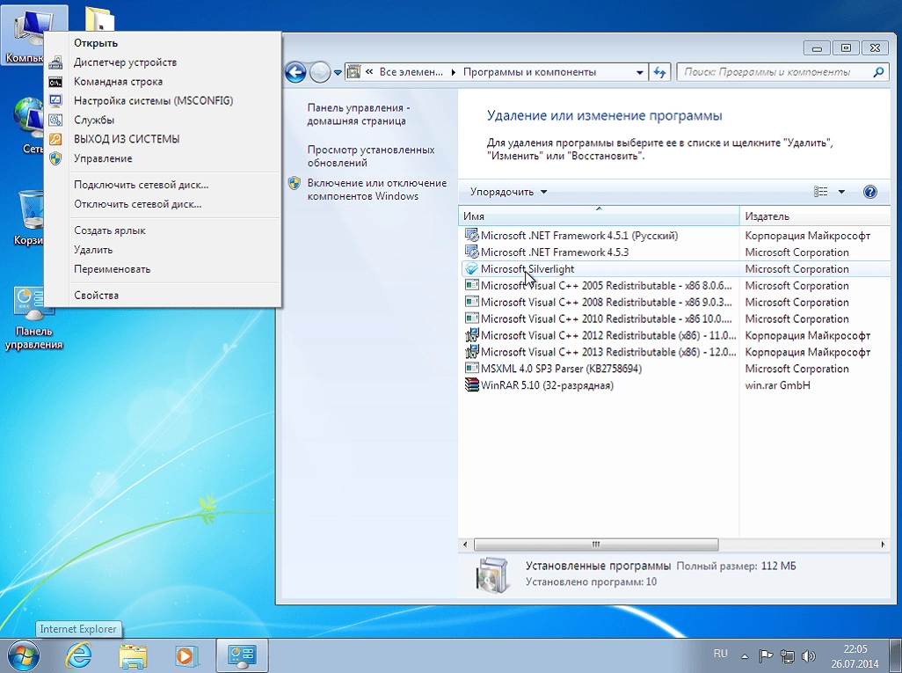Select Visual C++ 2010 Redistributable row
Viewport: 902px width, 673px height.
(675, 319)
